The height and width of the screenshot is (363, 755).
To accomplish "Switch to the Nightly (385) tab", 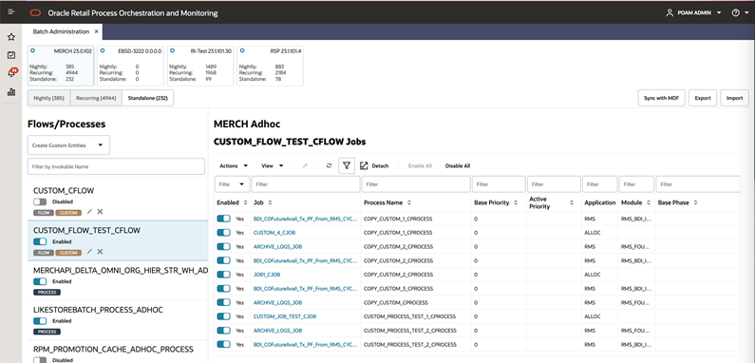I will 49,98.
